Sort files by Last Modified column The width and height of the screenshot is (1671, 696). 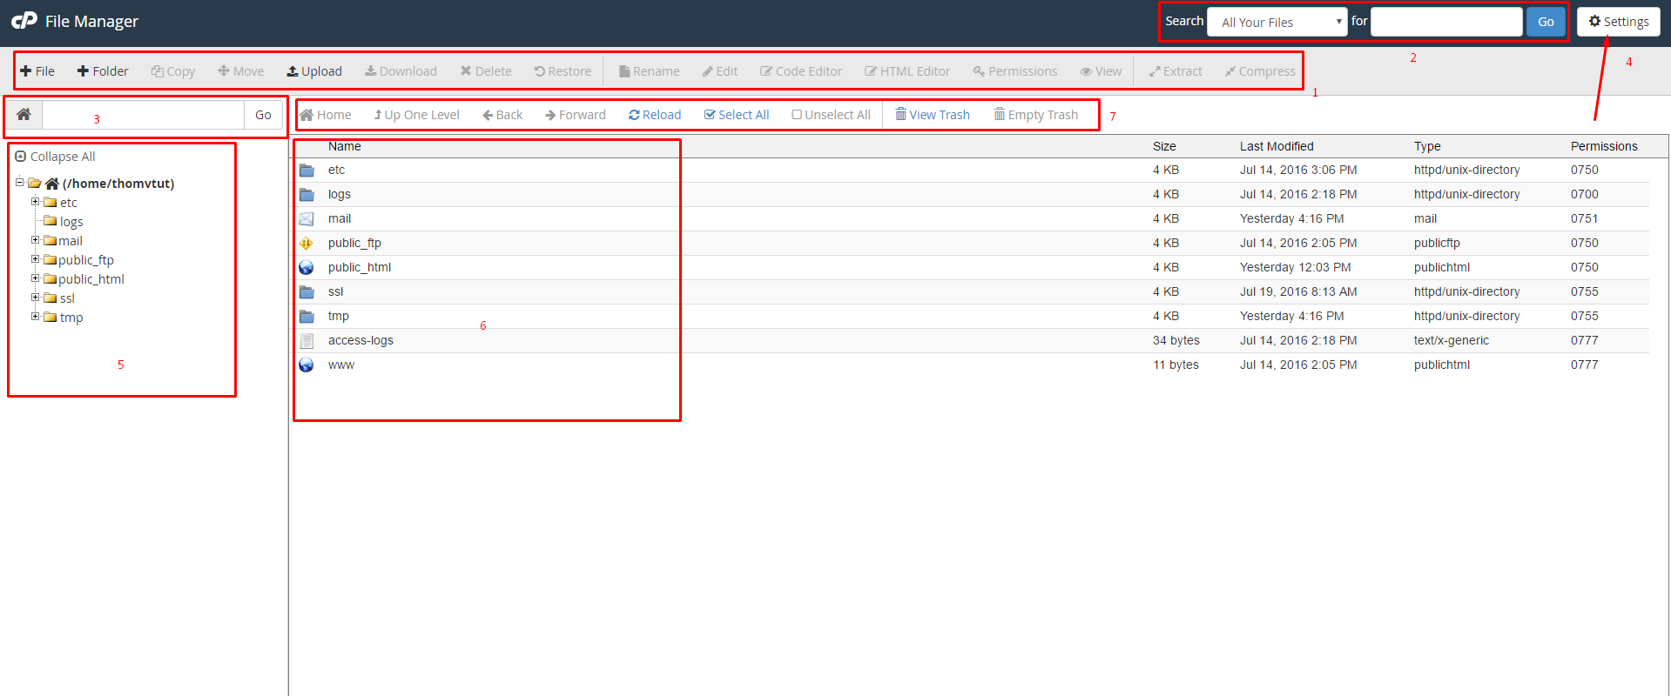coord(1277,146)
